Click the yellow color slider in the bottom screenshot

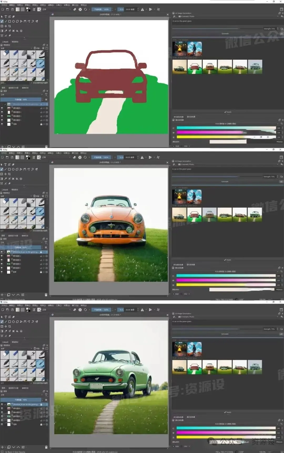tap(226, 437)
